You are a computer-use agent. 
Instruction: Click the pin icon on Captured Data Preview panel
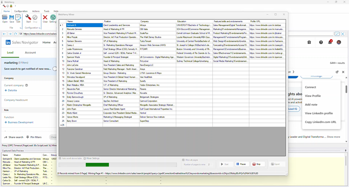[x=346, y=150]
